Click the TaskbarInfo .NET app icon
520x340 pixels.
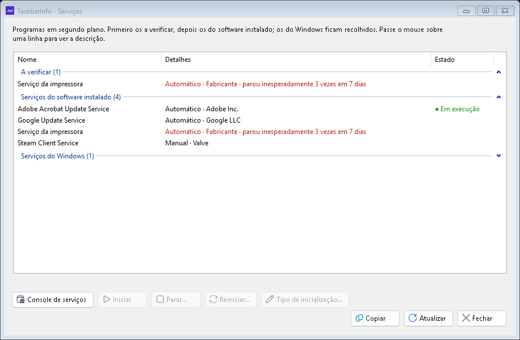click(10, 11)
